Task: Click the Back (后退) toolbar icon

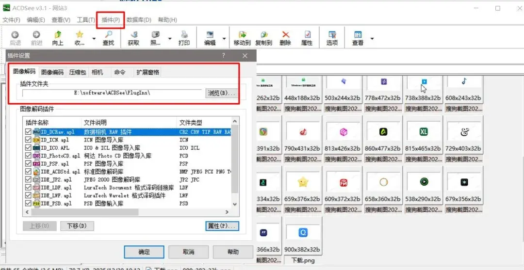Action: click(x=15, y=35)
